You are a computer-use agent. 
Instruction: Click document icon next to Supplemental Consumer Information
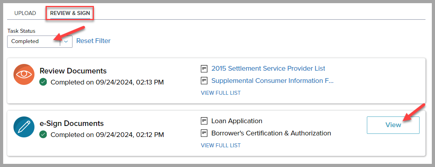pos(204,81)
